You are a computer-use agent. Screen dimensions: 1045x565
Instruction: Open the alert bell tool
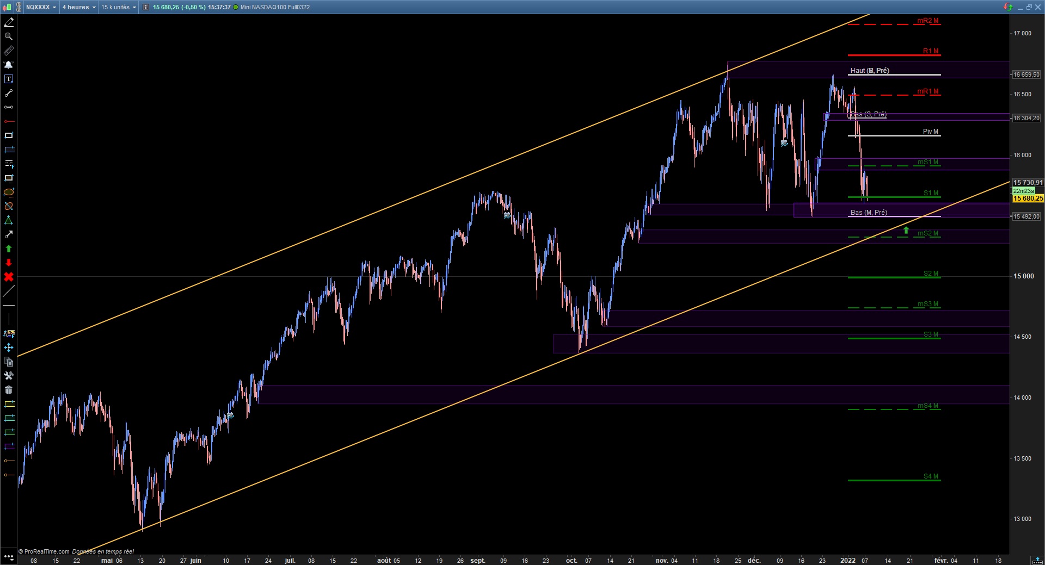pyautogui.click(x=9, y=65)
